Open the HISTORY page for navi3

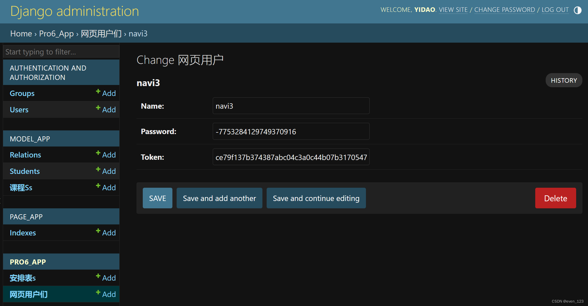click(x=563, y=80)
